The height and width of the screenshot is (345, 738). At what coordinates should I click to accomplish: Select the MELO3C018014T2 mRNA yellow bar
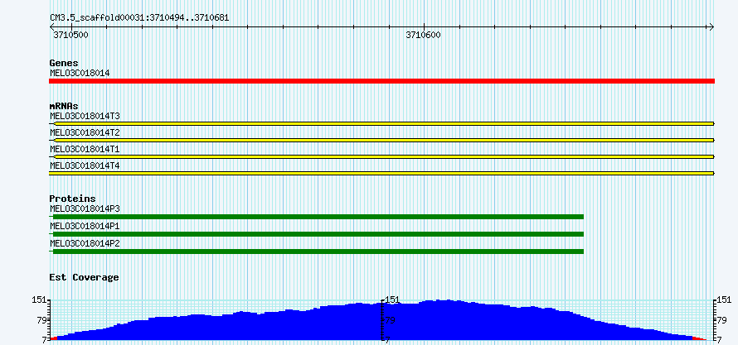381,140
